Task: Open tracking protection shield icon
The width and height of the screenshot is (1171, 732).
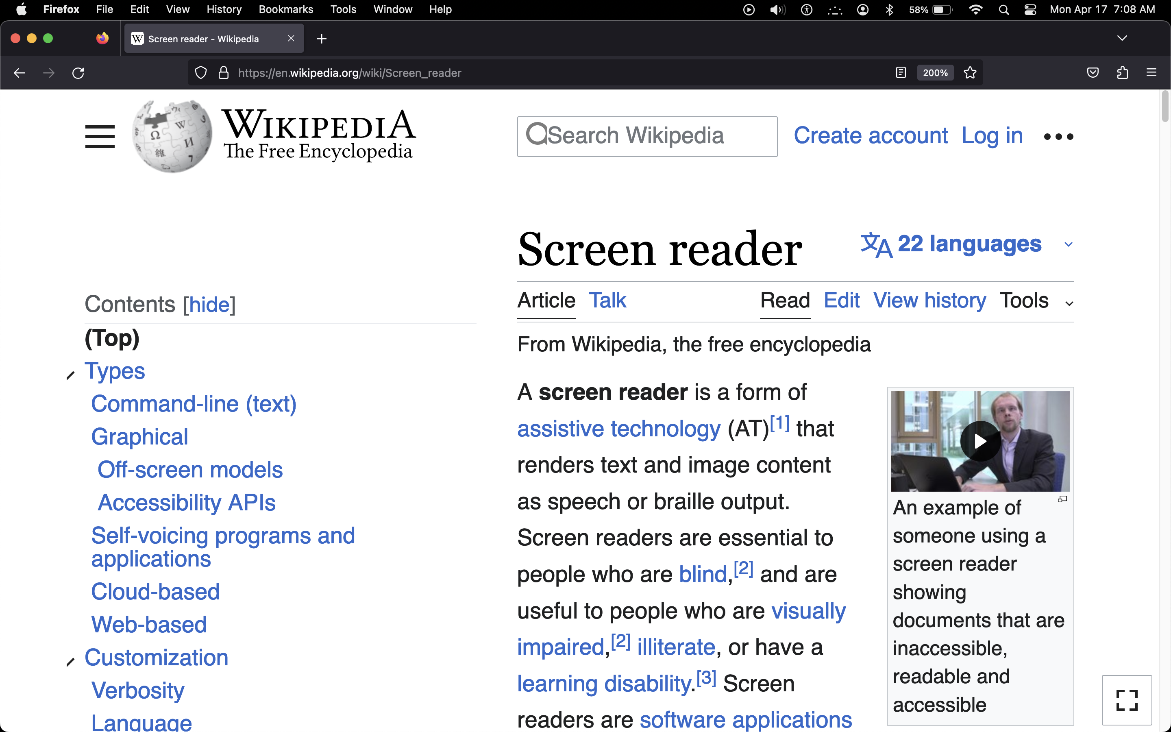Action: pos(201,73)
